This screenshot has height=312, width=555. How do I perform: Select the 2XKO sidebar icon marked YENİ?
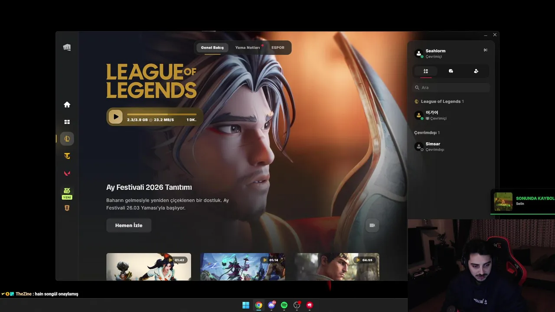pyautogui.click(x=67, y=193)
